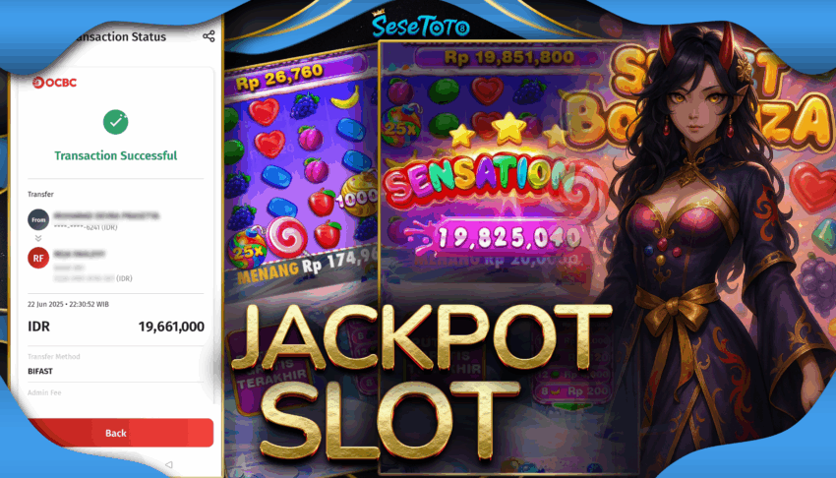The height and width of the screenshot is (478, 836).
Task: Tap the share icon beside Transaction Status
Action: coord(209,36)
